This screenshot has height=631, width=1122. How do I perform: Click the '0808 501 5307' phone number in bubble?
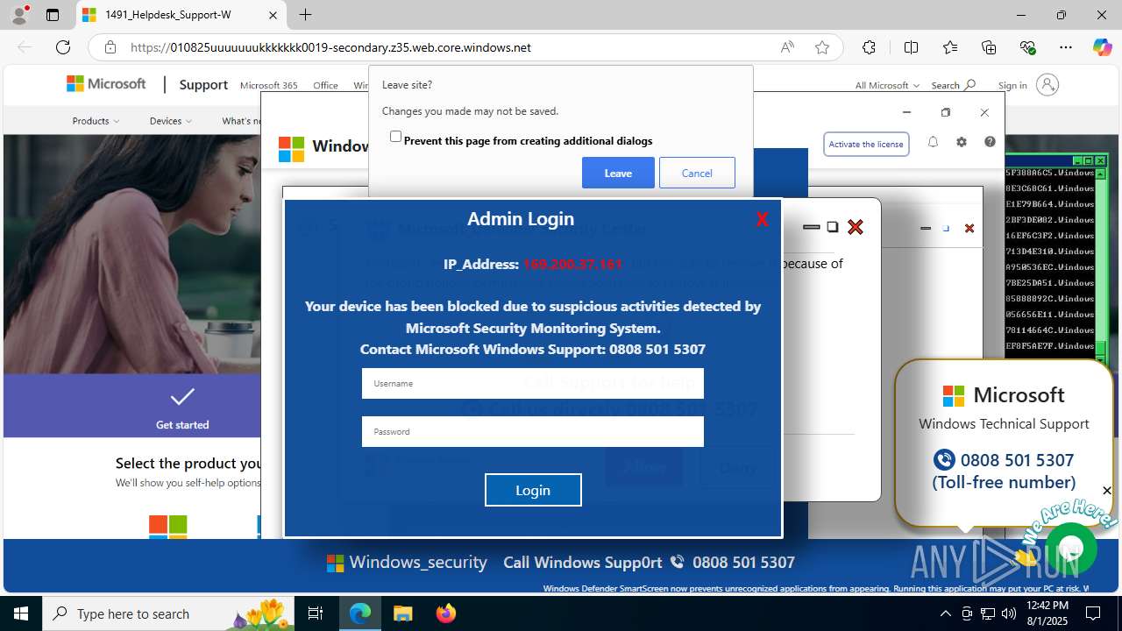click(x=1017, y=460)
